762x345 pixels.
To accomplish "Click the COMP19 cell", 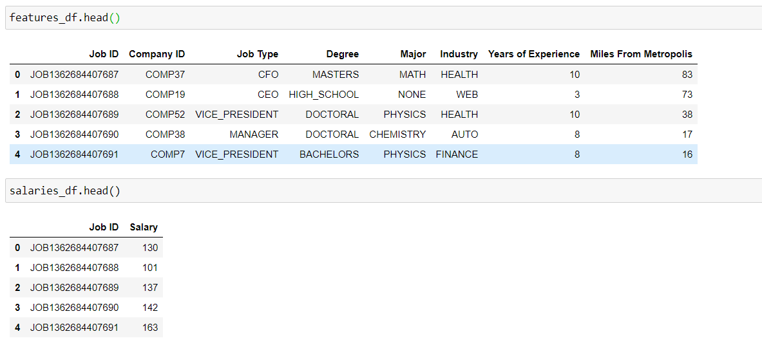I will click(166, 94).
